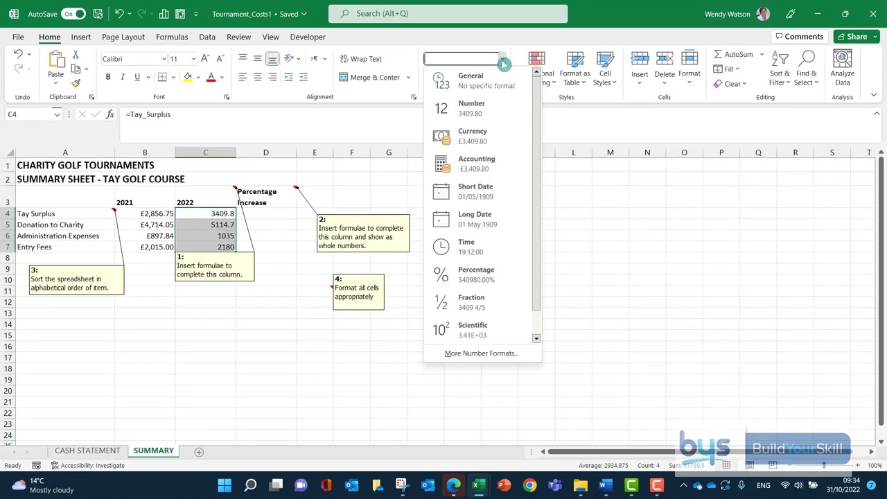The width and height of the screenshot is (887, 499).
Task: Open the Formulas ribbon tab
Action: coord(172,37)
